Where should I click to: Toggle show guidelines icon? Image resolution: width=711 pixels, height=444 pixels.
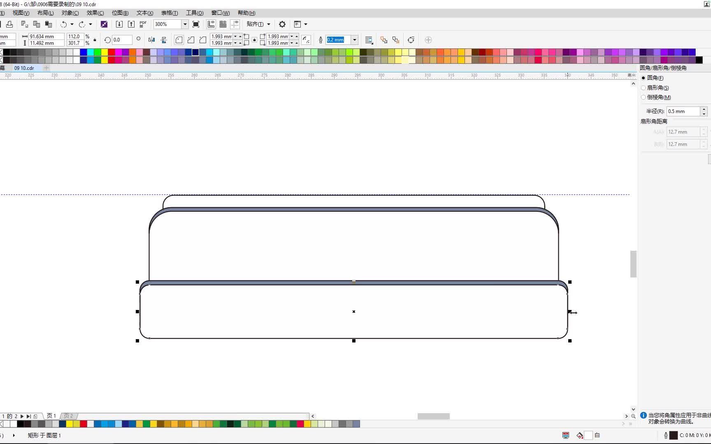coord(235,24)
